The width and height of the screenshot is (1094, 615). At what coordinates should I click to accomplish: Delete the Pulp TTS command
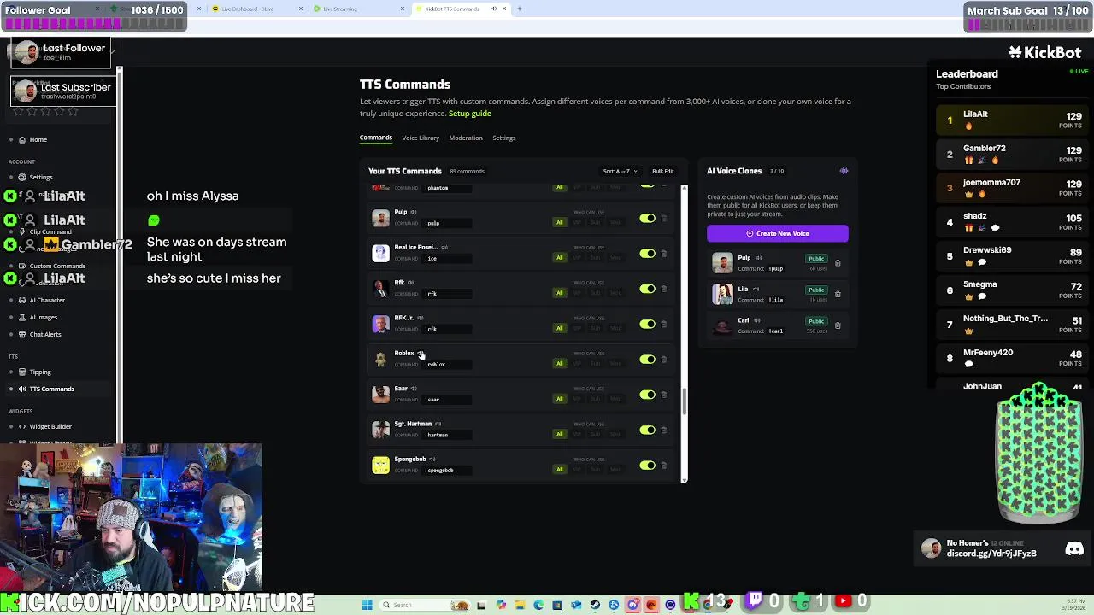tap(664, 218)
